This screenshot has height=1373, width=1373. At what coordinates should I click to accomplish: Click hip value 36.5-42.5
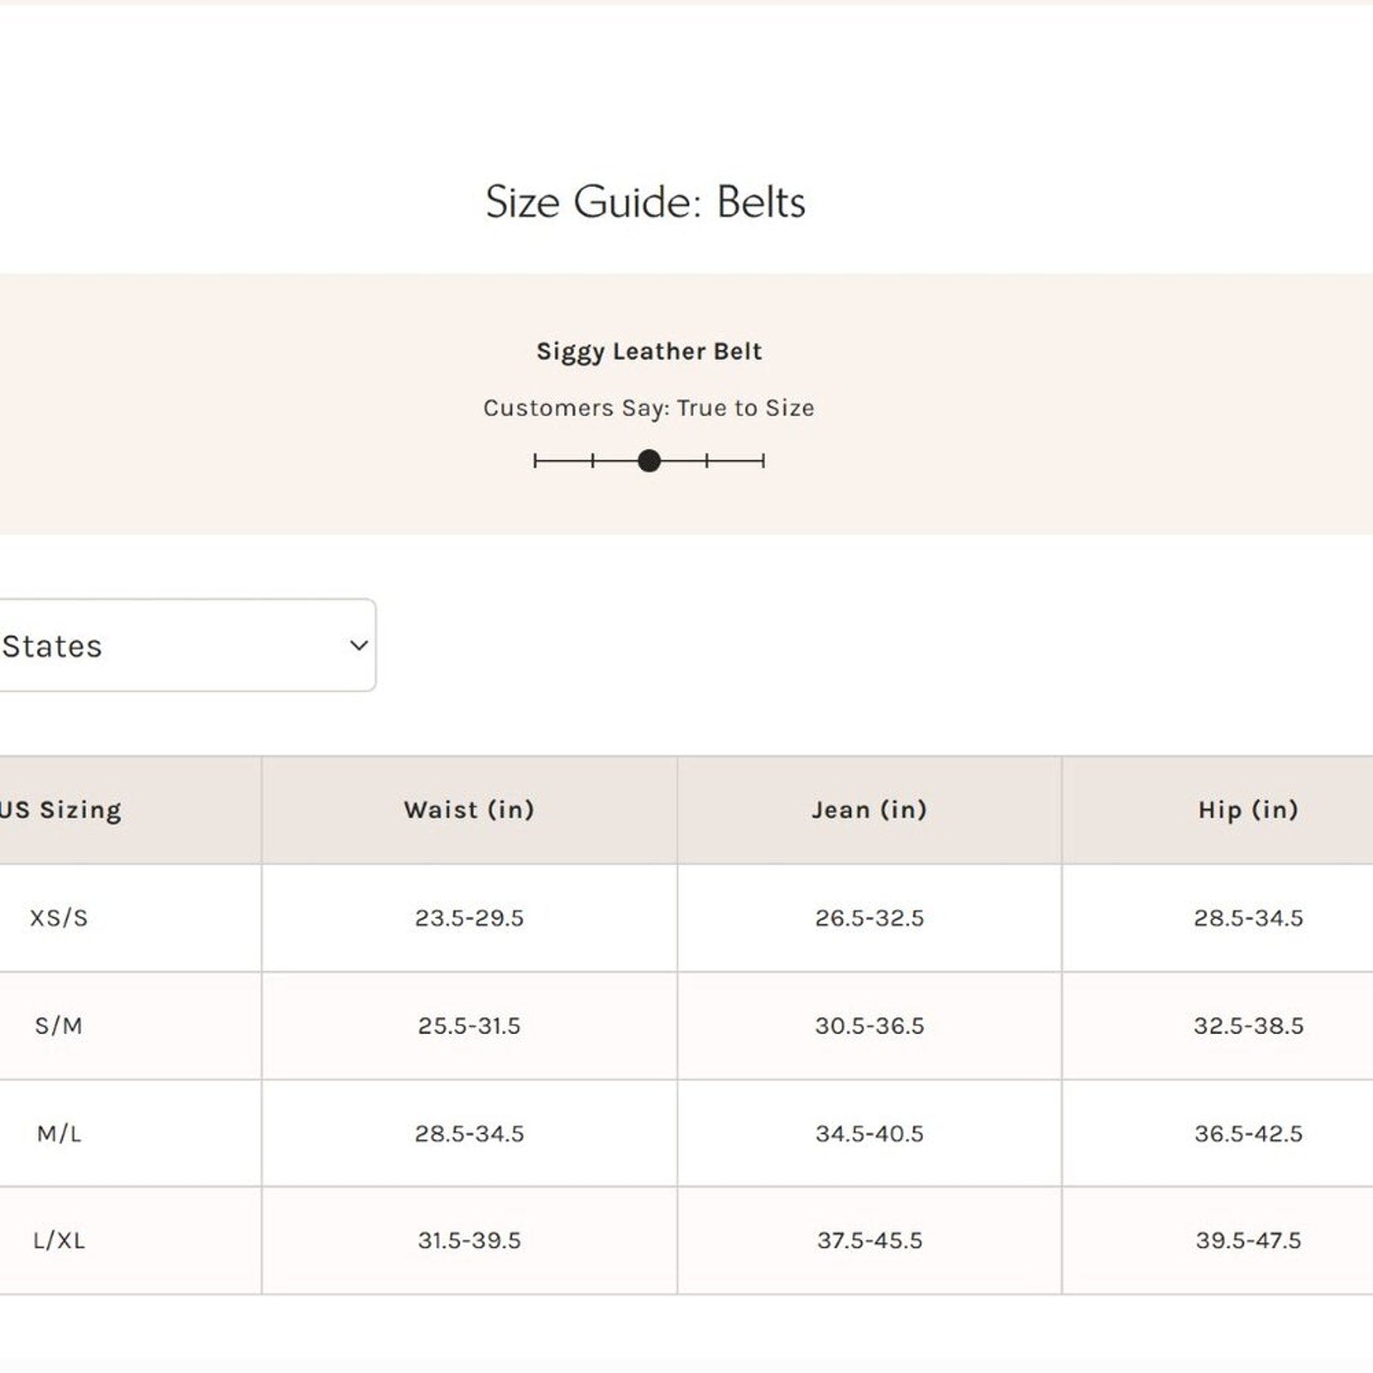pos(1248,1134)
